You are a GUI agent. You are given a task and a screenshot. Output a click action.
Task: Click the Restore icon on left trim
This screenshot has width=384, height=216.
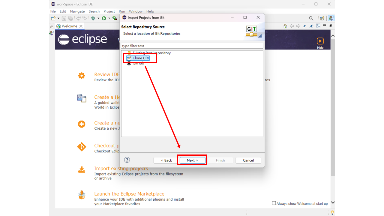tap(51, 26)
